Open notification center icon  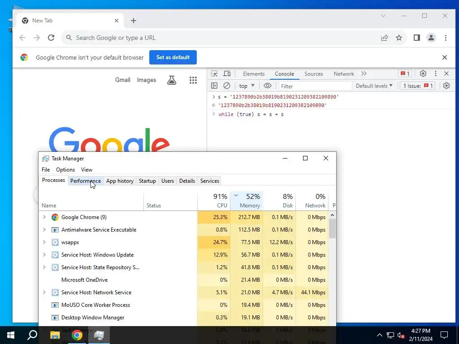444,335
